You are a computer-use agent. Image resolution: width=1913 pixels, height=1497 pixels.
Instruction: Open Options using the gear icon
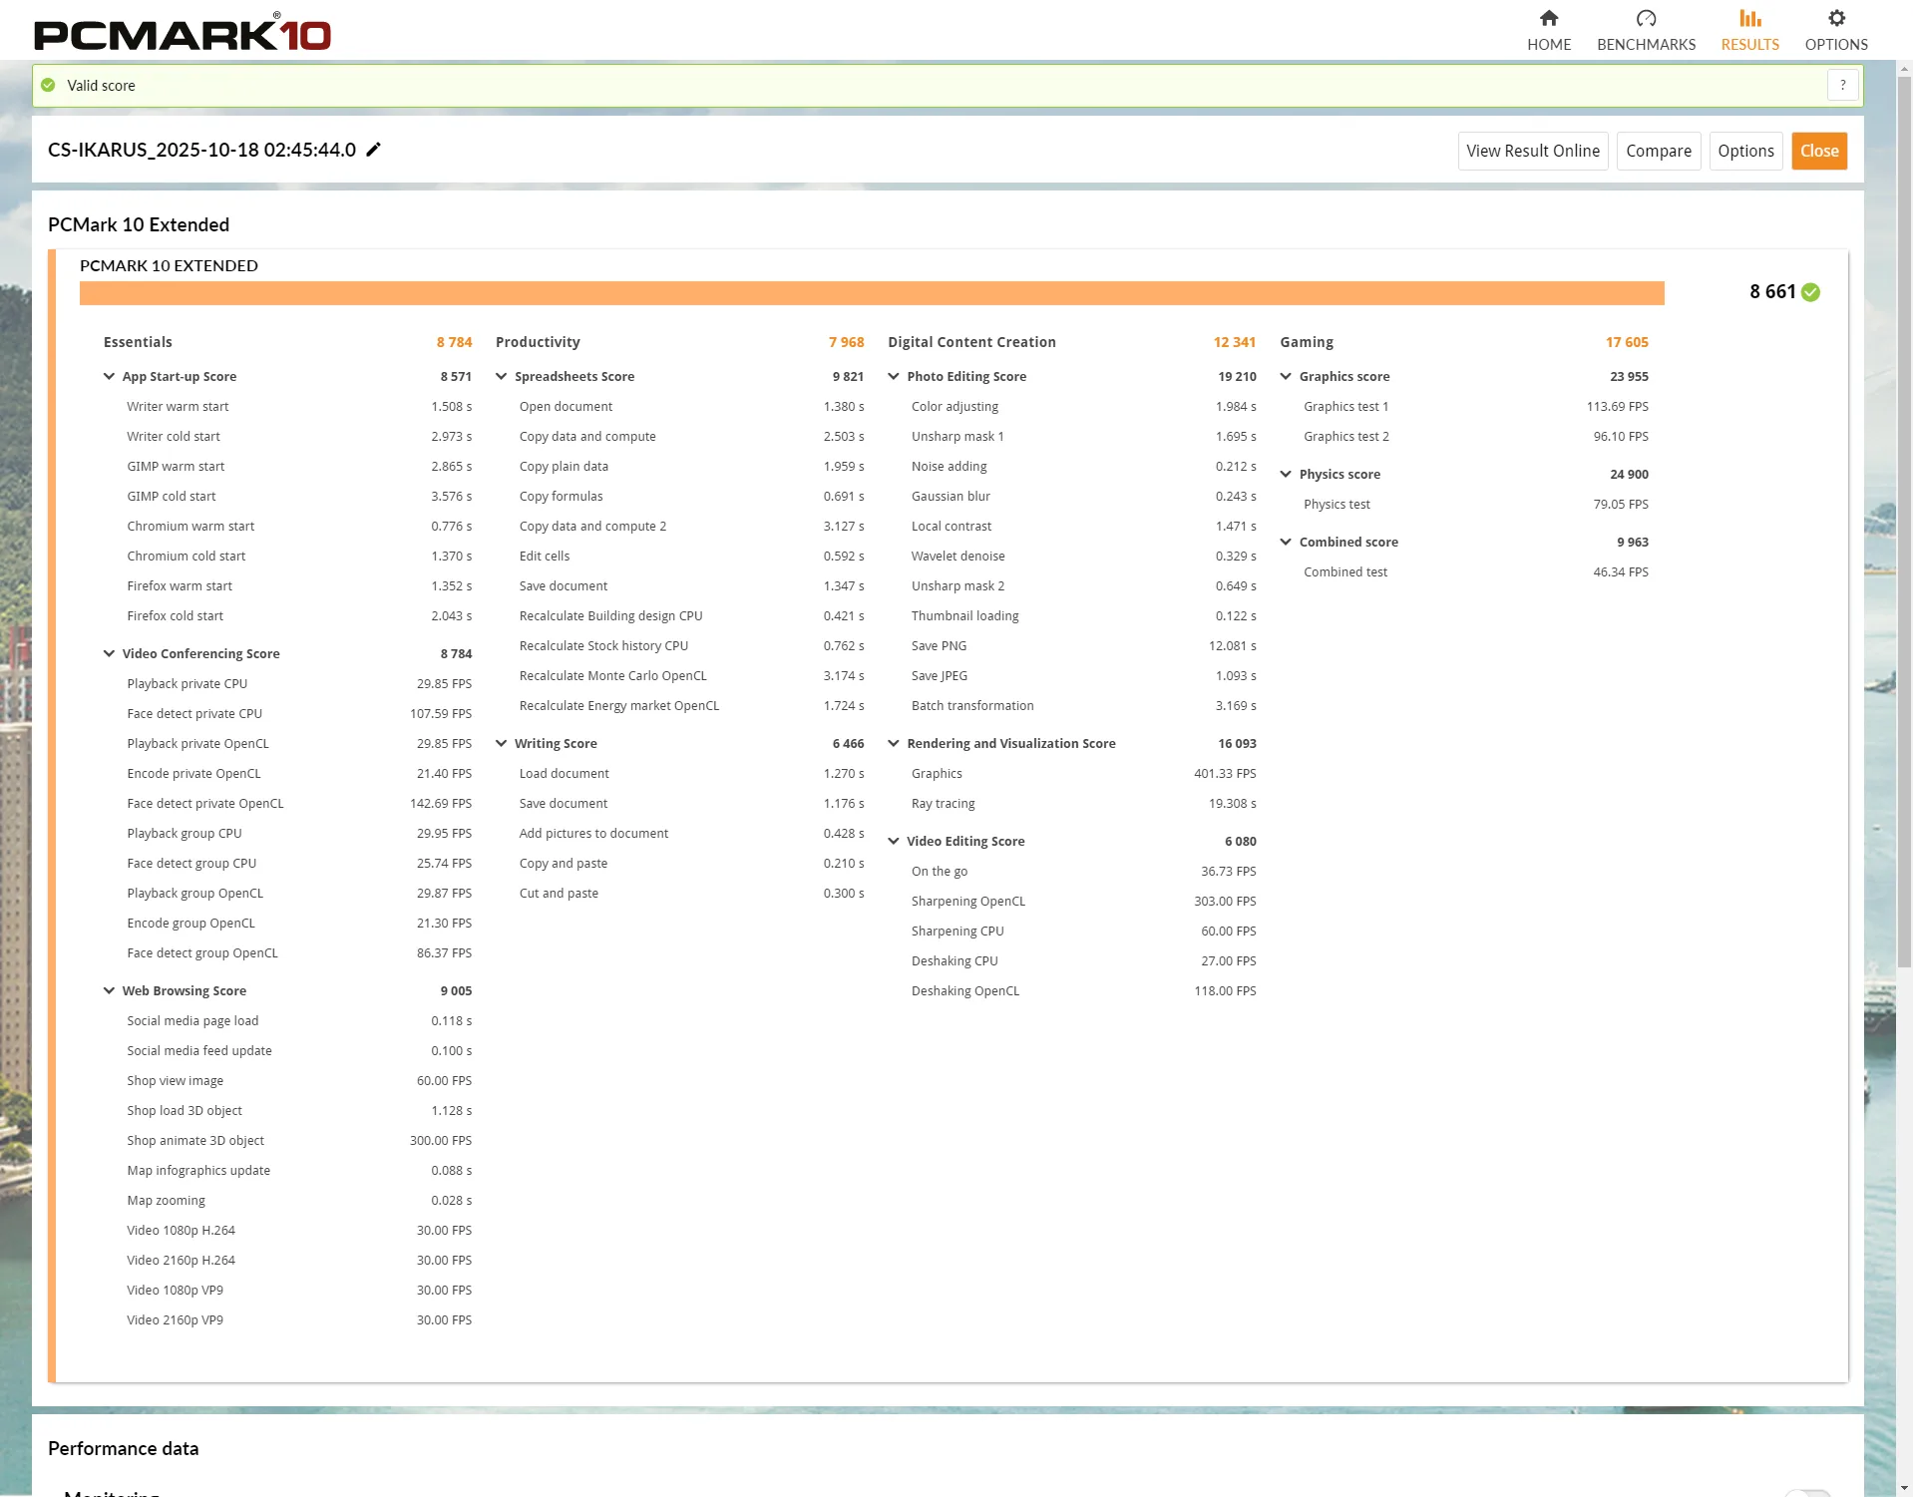[1835, 19]
